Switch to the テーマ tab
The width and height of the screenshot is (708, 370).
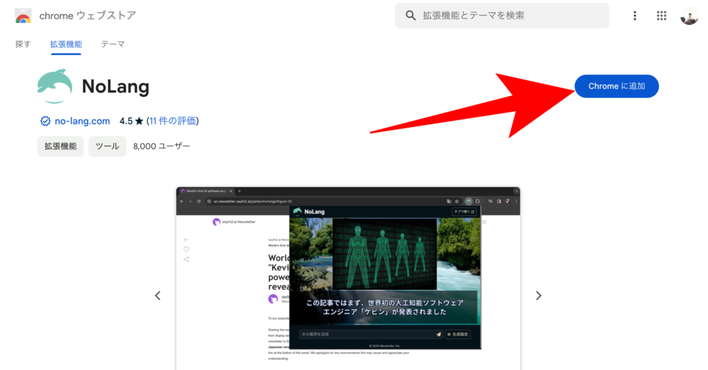pos(113,44)
